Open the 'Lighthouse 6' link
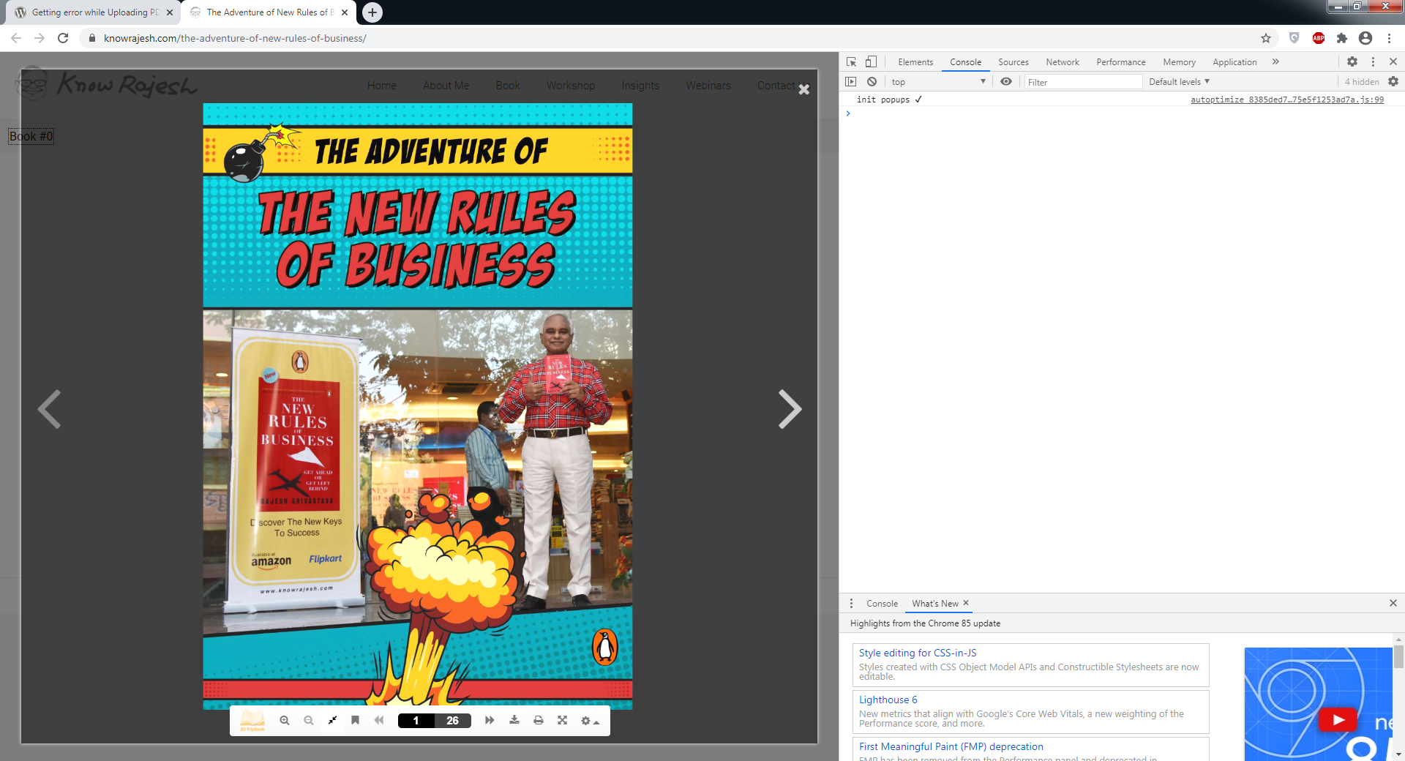The height and width of the screenshot is (761, 1405). pyautogui.click(x=888, y=700)
